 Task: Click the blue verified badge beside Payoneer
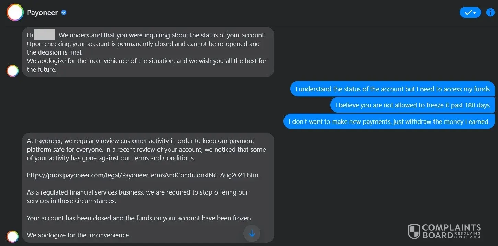(x=64, y=13)
